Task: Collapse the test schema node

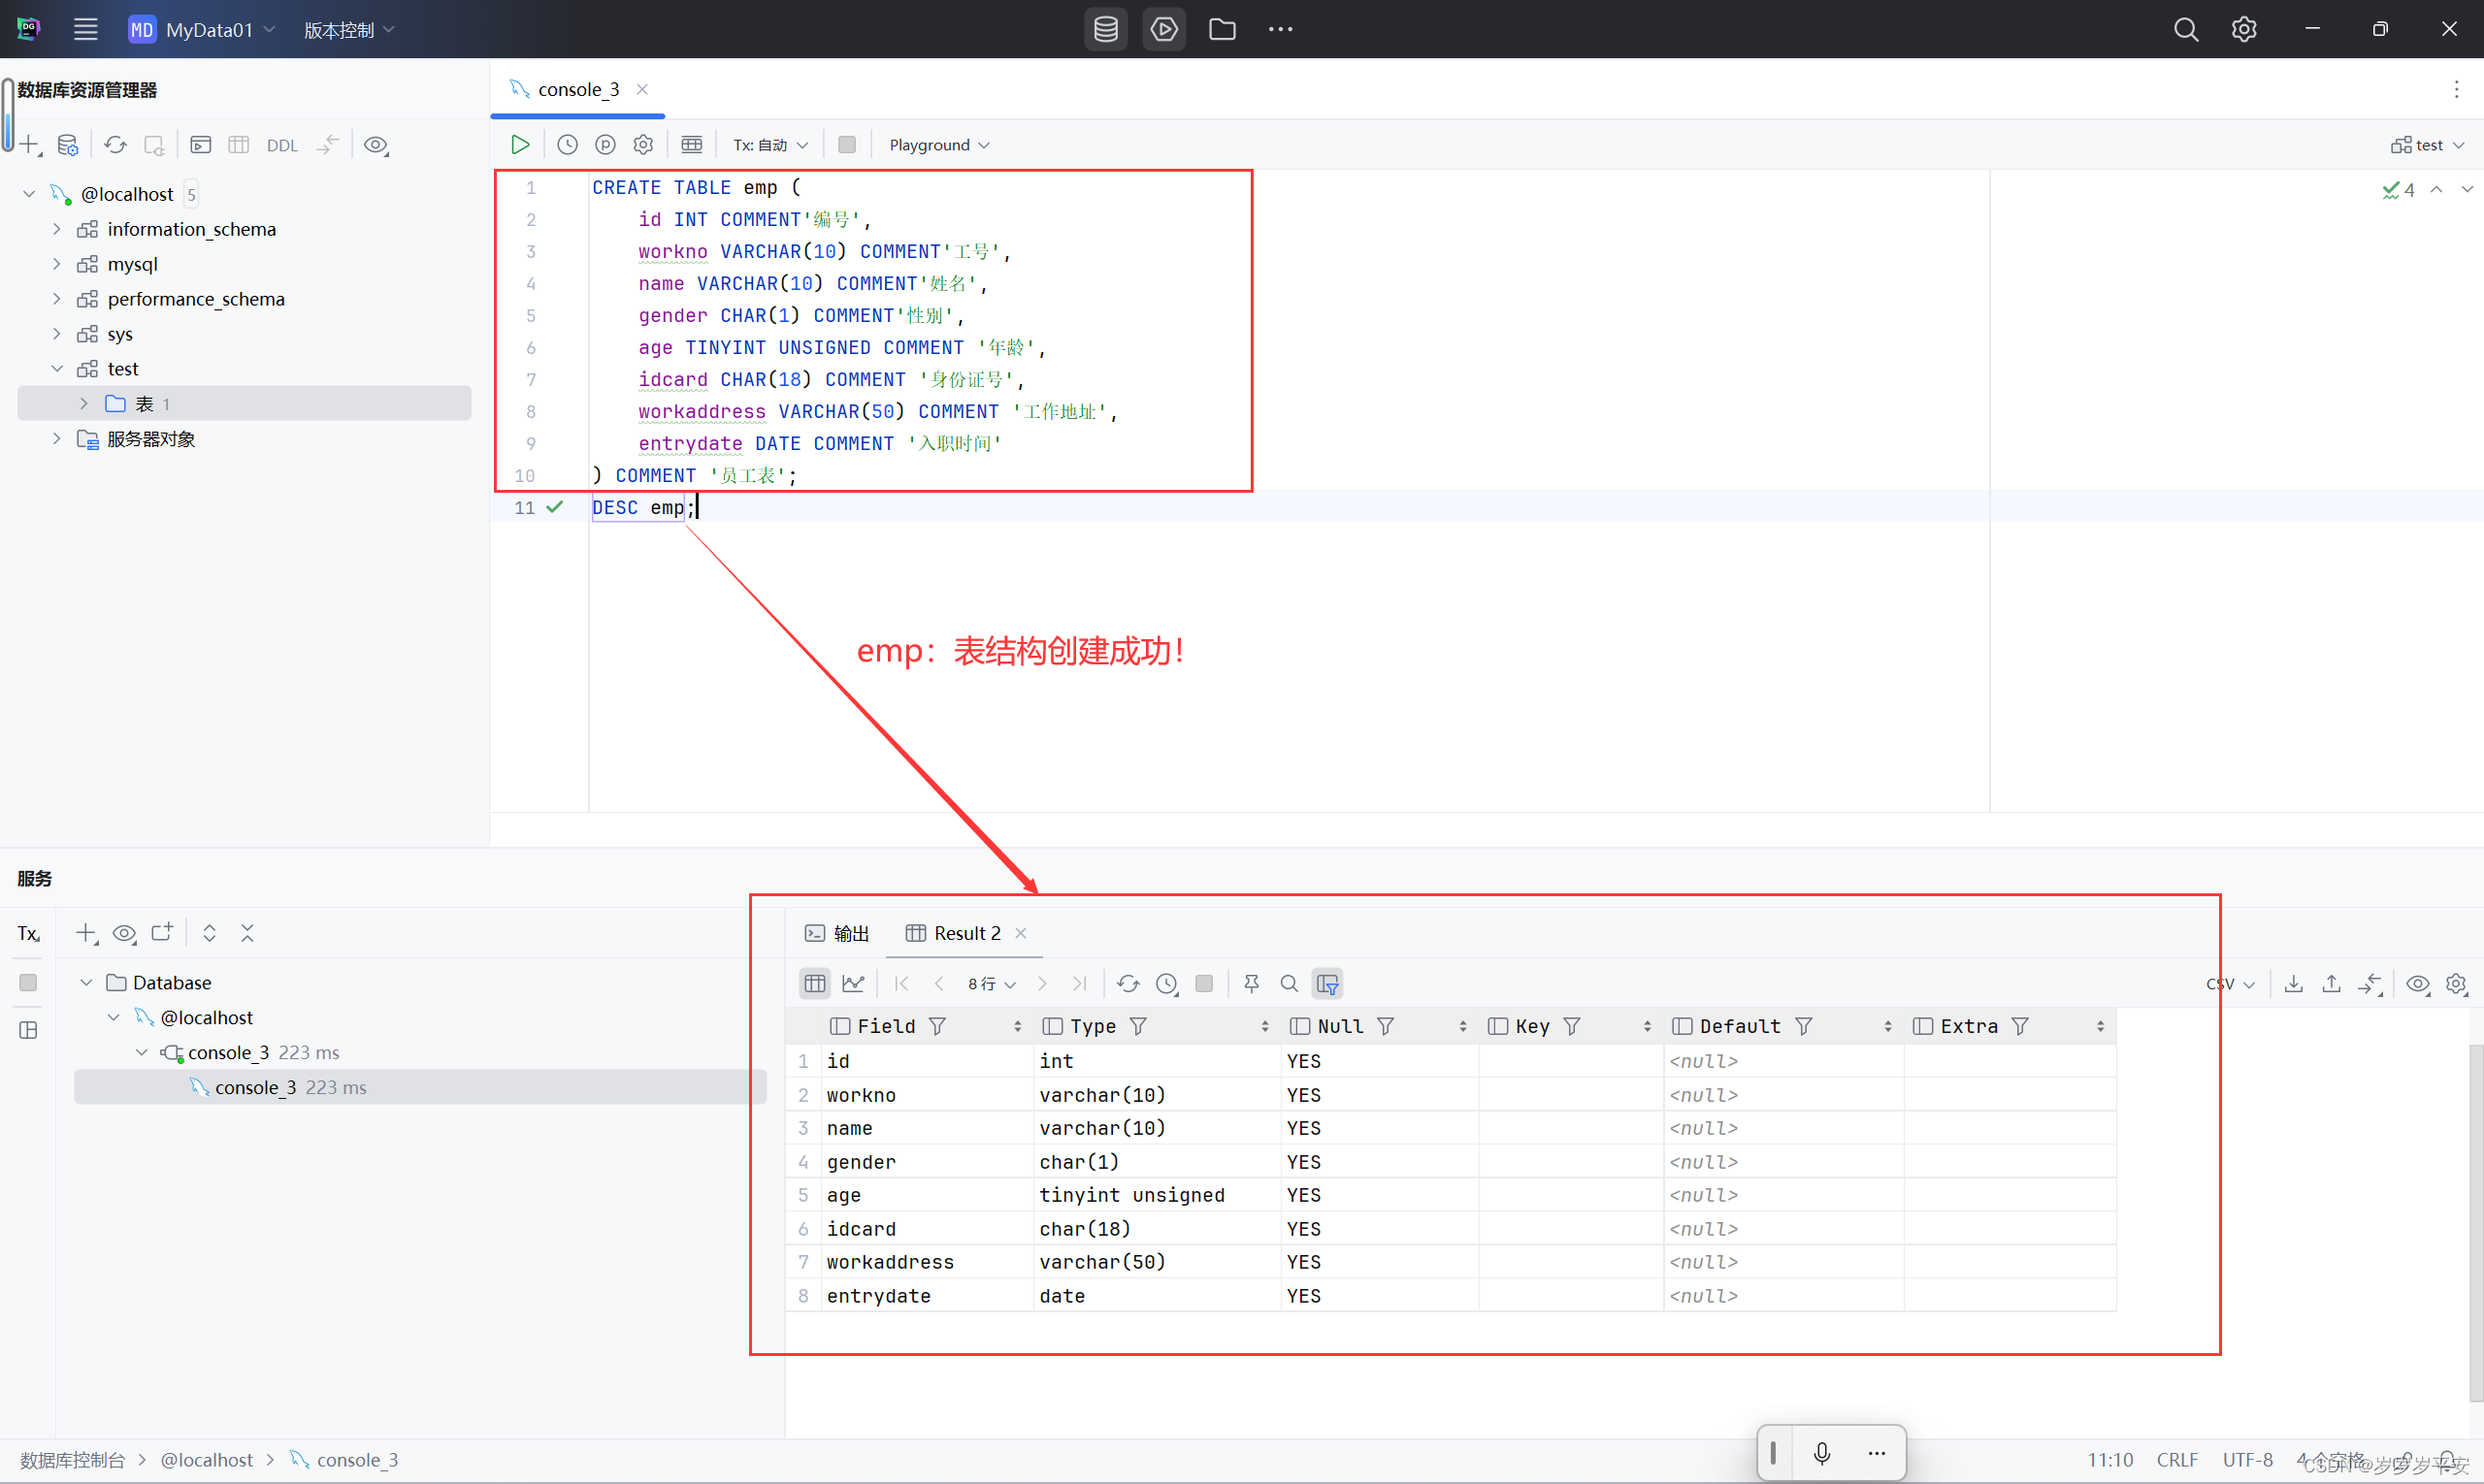Action: tap(57, 369)
